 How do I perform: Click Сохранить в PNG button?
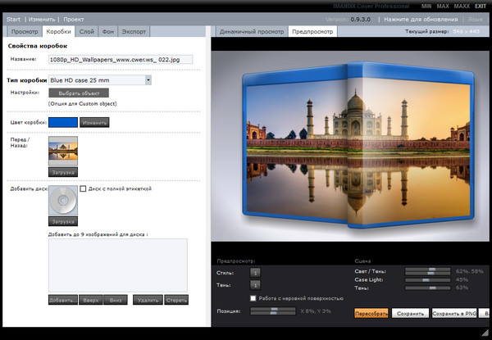coord(452,313)
